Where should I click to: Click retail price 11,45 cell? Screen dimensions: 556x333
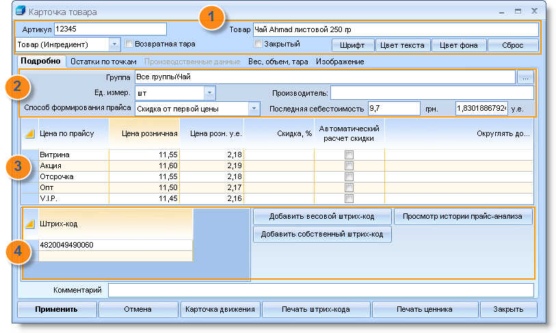[x=144, y=198]
